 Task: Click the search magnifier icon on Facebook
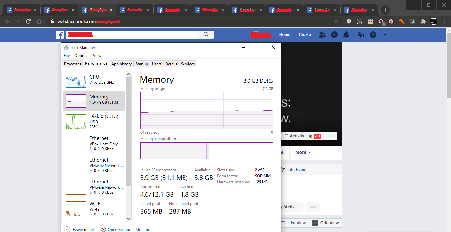point(206,34)
